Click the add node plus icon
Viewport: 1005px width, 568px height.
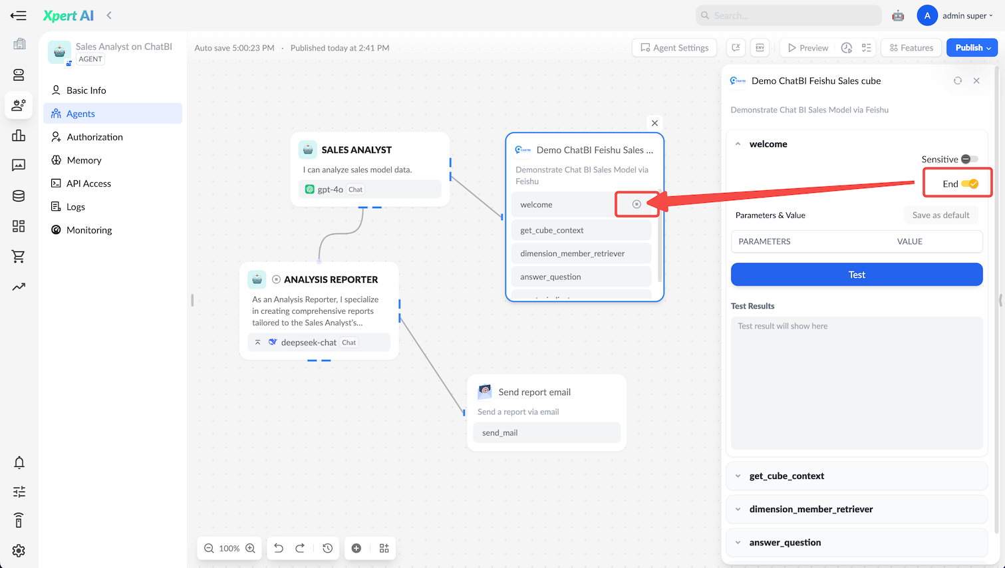357,548
